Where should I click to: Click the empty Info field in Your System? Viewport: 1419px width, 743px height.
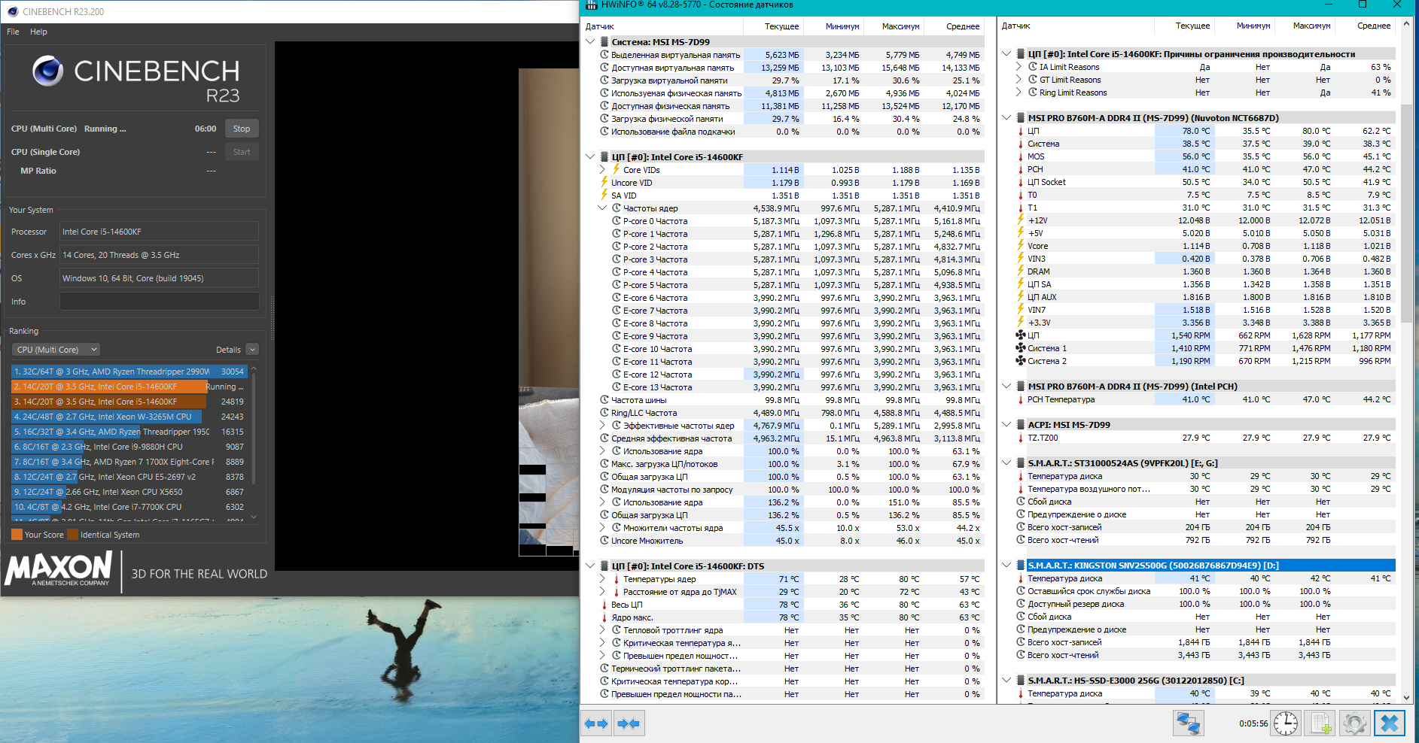(x=159, y=302)
